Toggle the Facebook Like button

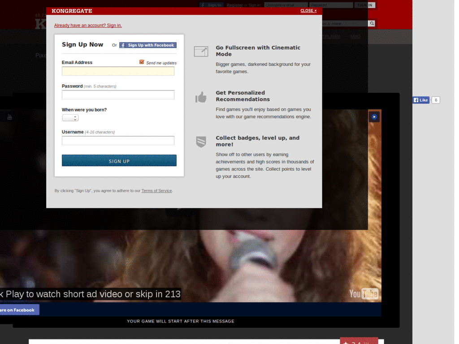point(420,100)
